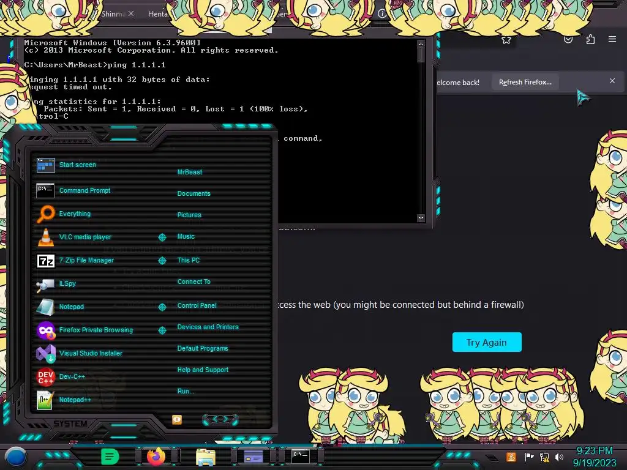Open volume control tray icon
This screenshot has height=470, width=627.
(559, 457)
